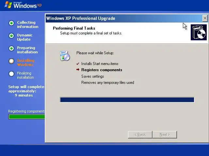
Task: Click the setup box CD icon in header
Action: (199, 32)
